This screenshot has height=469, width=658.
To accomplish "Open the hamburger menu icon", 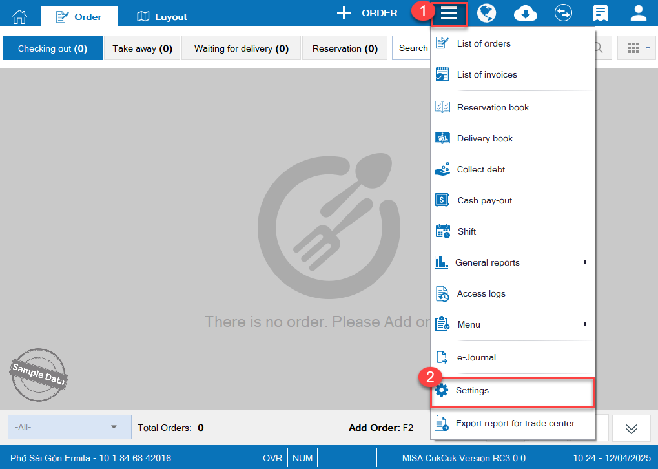I will pyautogui.click(x=449, y=14).
